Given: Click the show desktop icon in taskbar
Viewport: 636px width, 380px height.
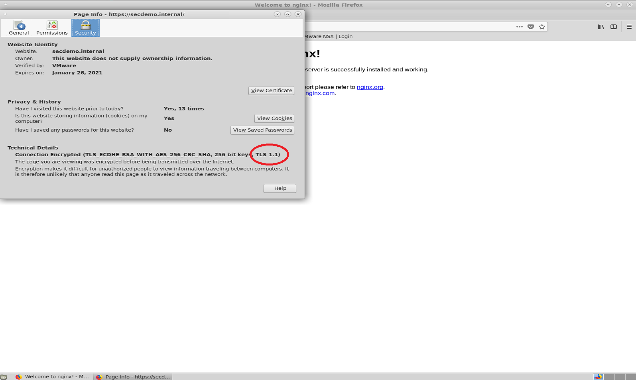Looking at the screenshot, I should tap(4, 377).
